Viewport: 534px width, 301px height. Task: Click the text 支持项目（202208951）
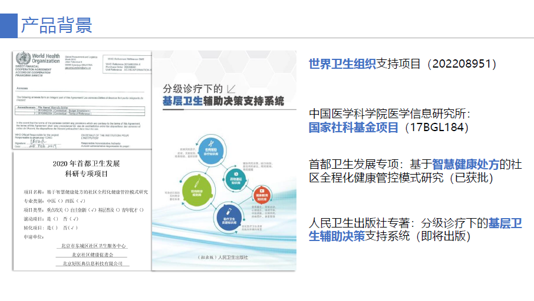[436, 64]
